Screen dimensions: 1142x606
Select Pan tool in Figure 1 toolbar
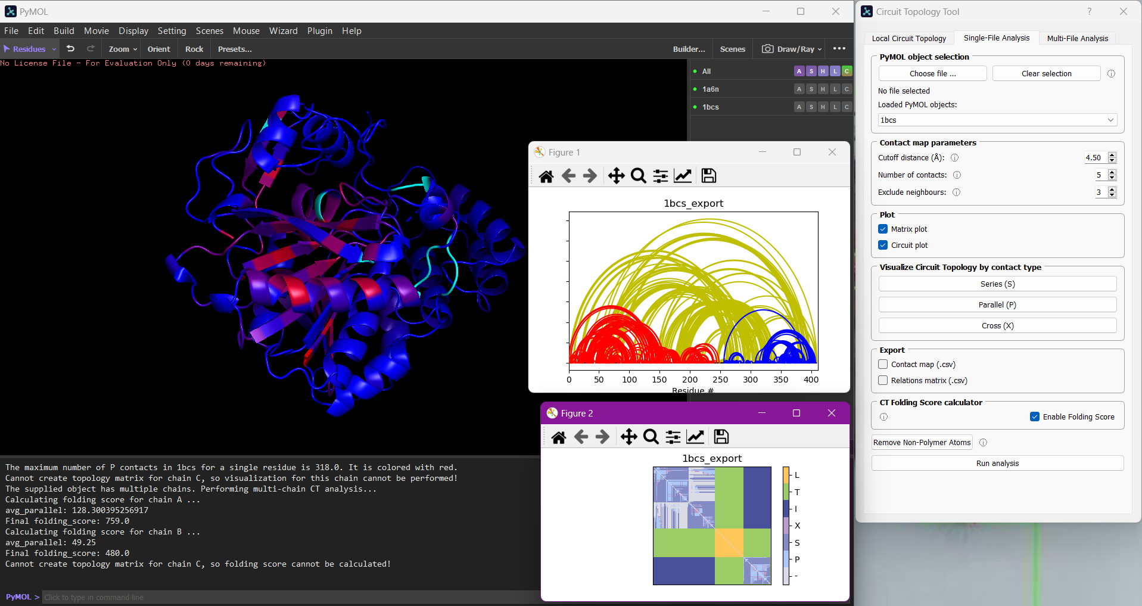click(616, 176)
